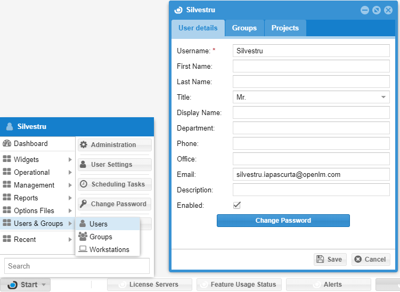The width and height of the screenshot is (400, 292).
Task: Toggle the Enabled checkbox
Action: pos(237,205)
